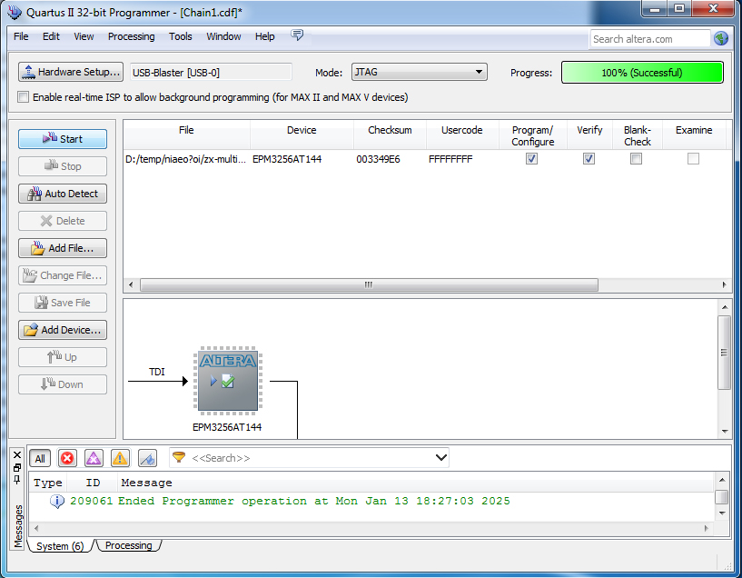Select the Altera EPM3256AT144 chip in chain
Image resolution: width=742 pixels, height=578 pixels.
[228, 381]
